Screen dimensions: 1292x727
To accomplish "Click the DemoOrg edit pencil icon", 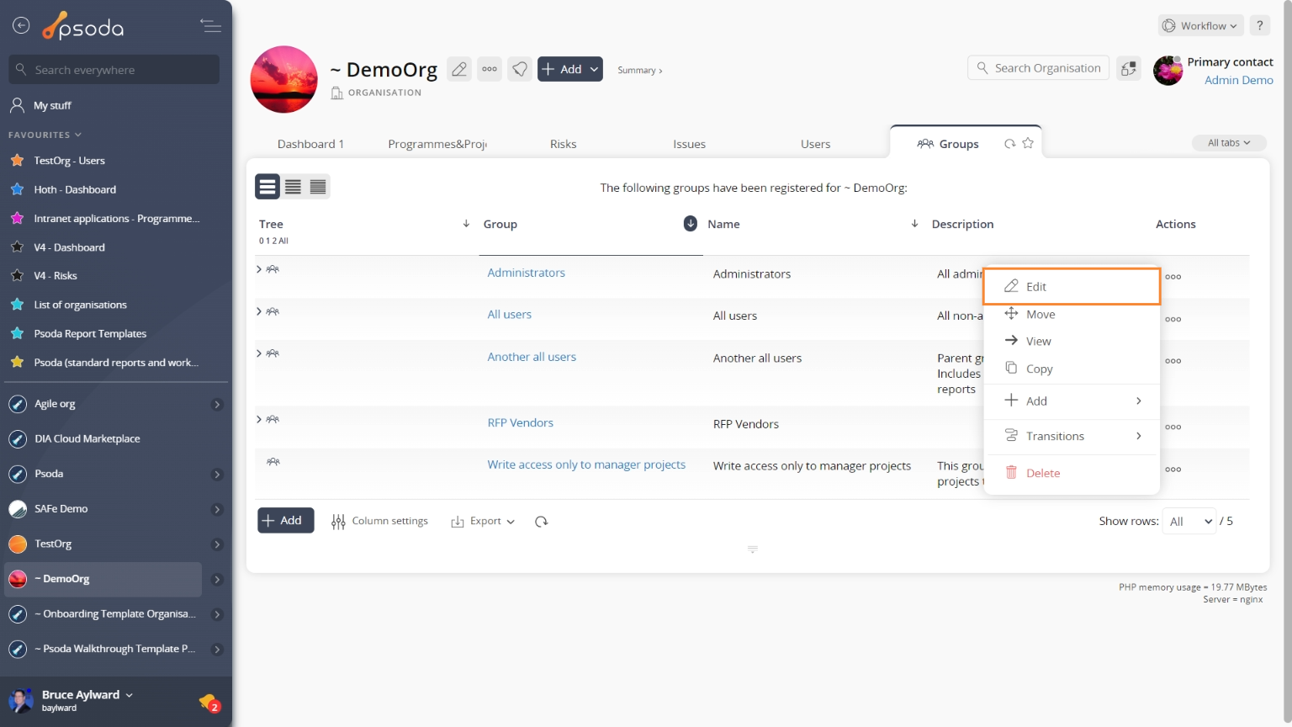I will (x=459, y=69).
